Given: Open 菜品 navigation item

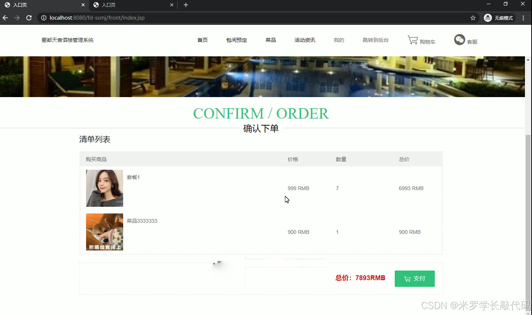Looking at the screenshot, I should click(271, 40).
